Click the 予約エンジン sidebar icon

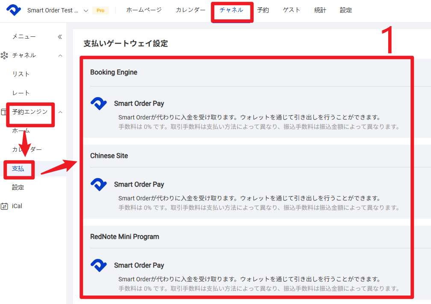3,112
